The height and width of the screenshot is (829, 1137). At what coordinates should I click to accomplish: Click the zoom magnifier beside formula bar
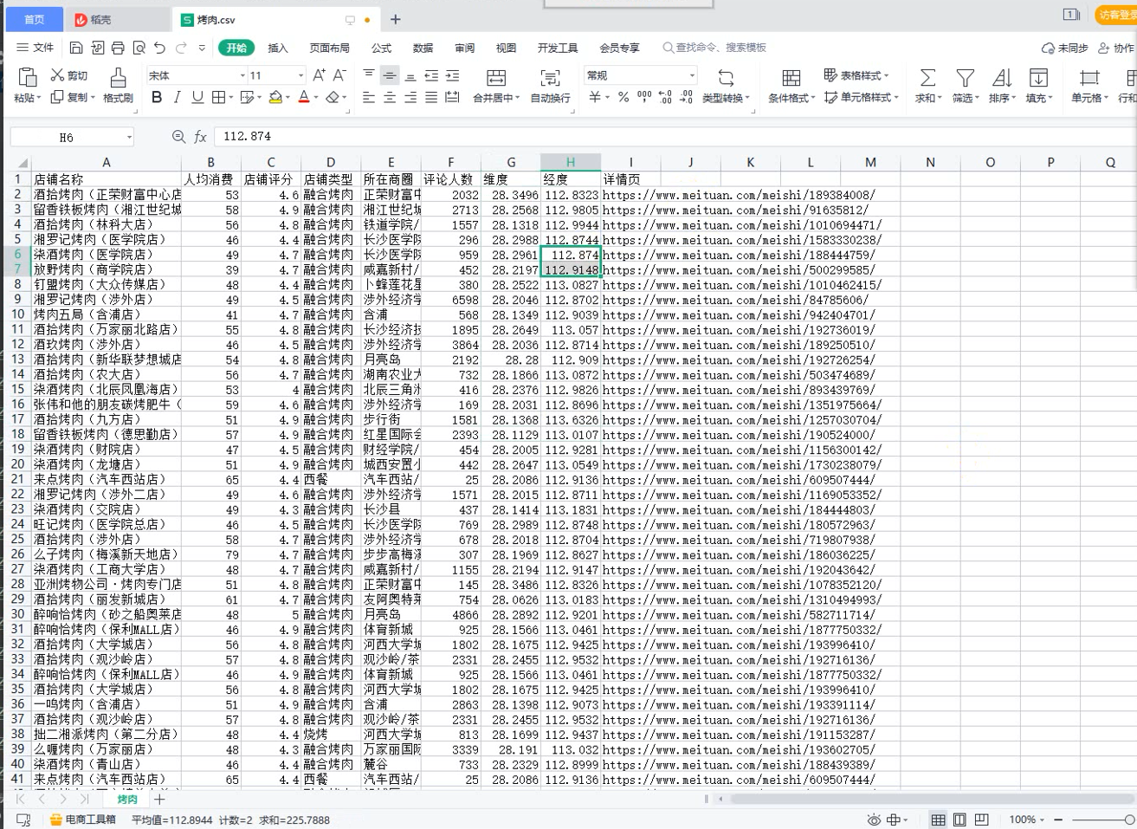click(178, 137)
